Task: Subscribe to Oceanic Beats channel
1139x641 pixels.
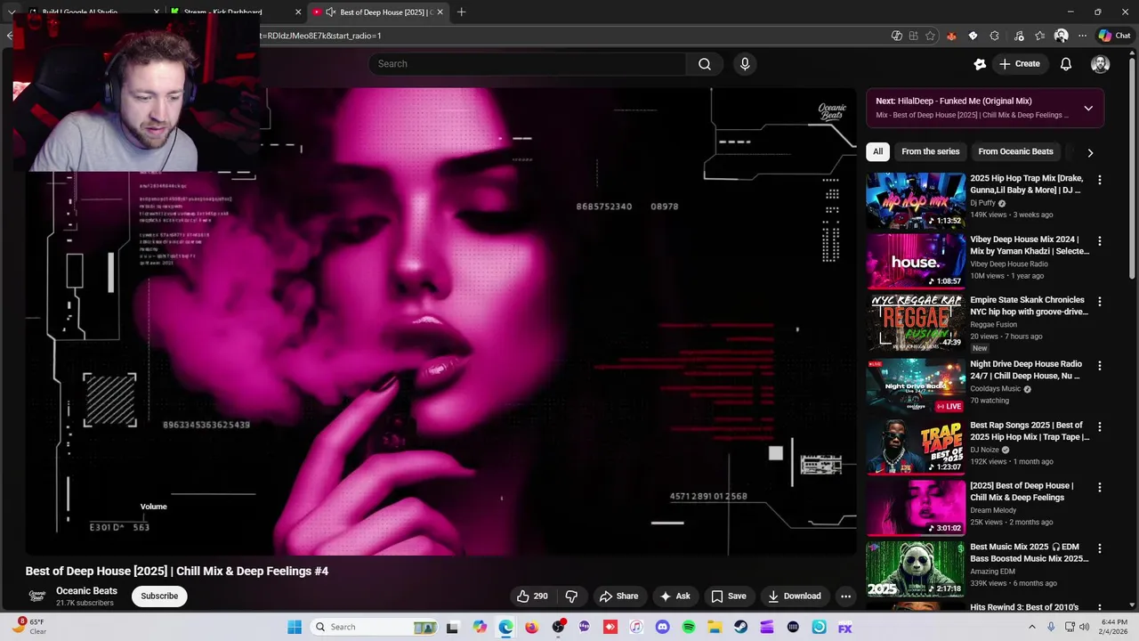Action: pos(159,596)
